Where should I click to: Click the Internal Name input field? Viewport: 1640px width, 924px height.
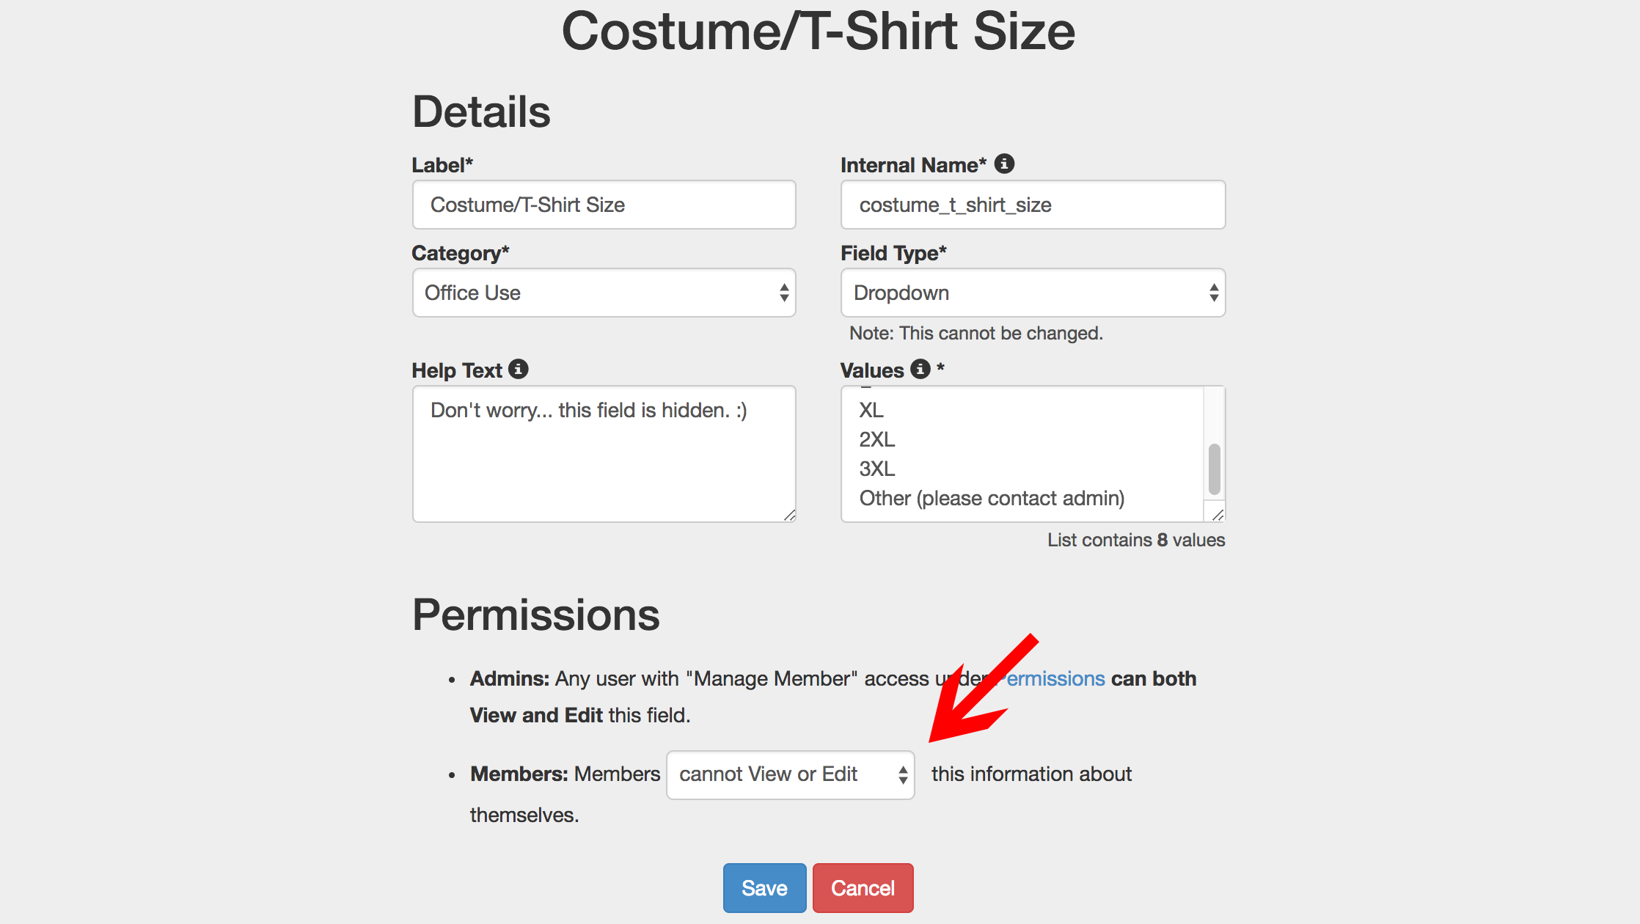coord(1033,205)
